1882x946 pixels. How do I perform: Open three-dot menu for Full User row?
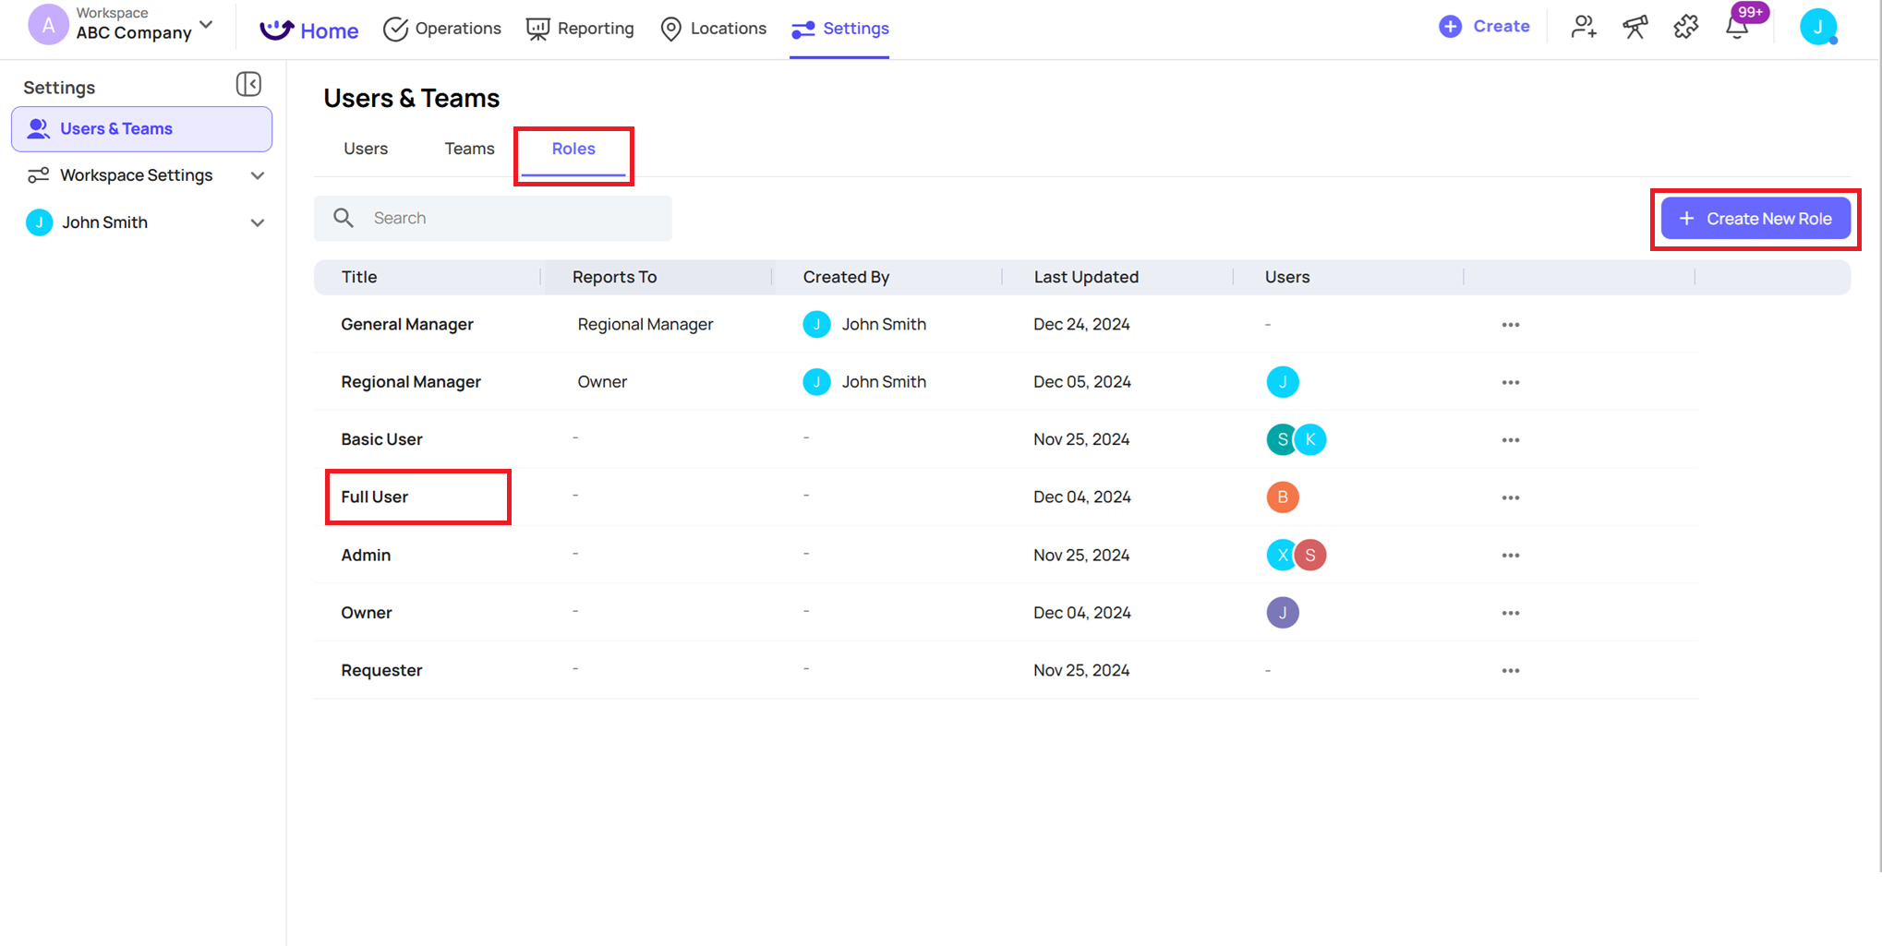(1511, 497)
